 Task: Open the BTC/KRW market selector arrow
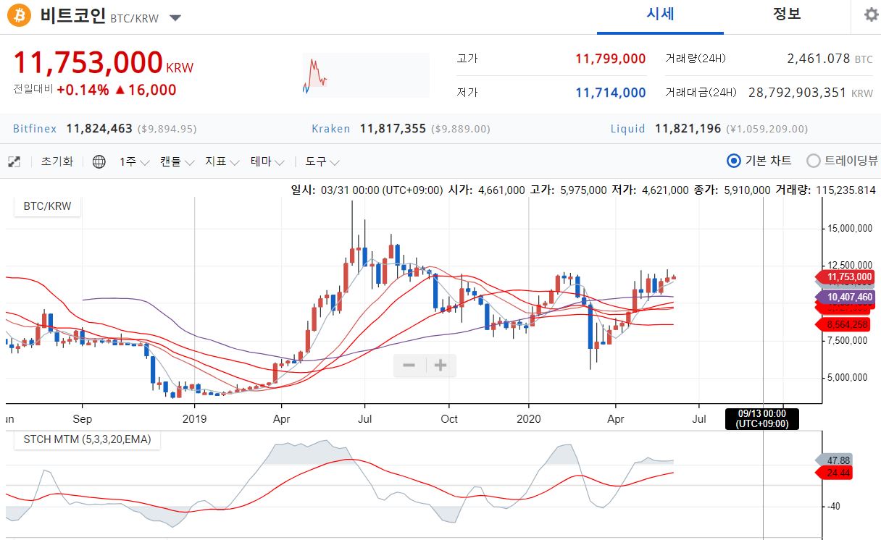click(175, 17)
